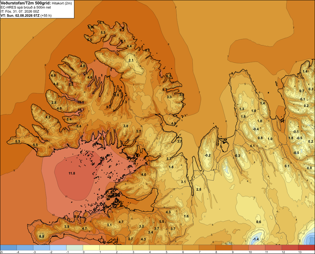Click the -0.2 temperature label
The height and width of the screenshot is (254, 315).
208,155
